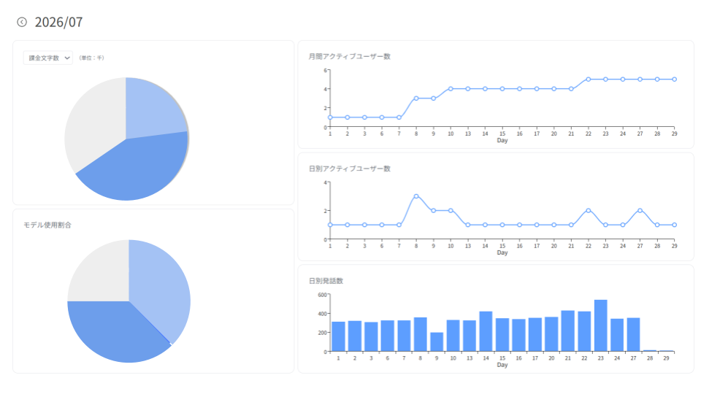Select day 22 point on 日別アクティブユーザー数 chart

click(x=589, y=210)
